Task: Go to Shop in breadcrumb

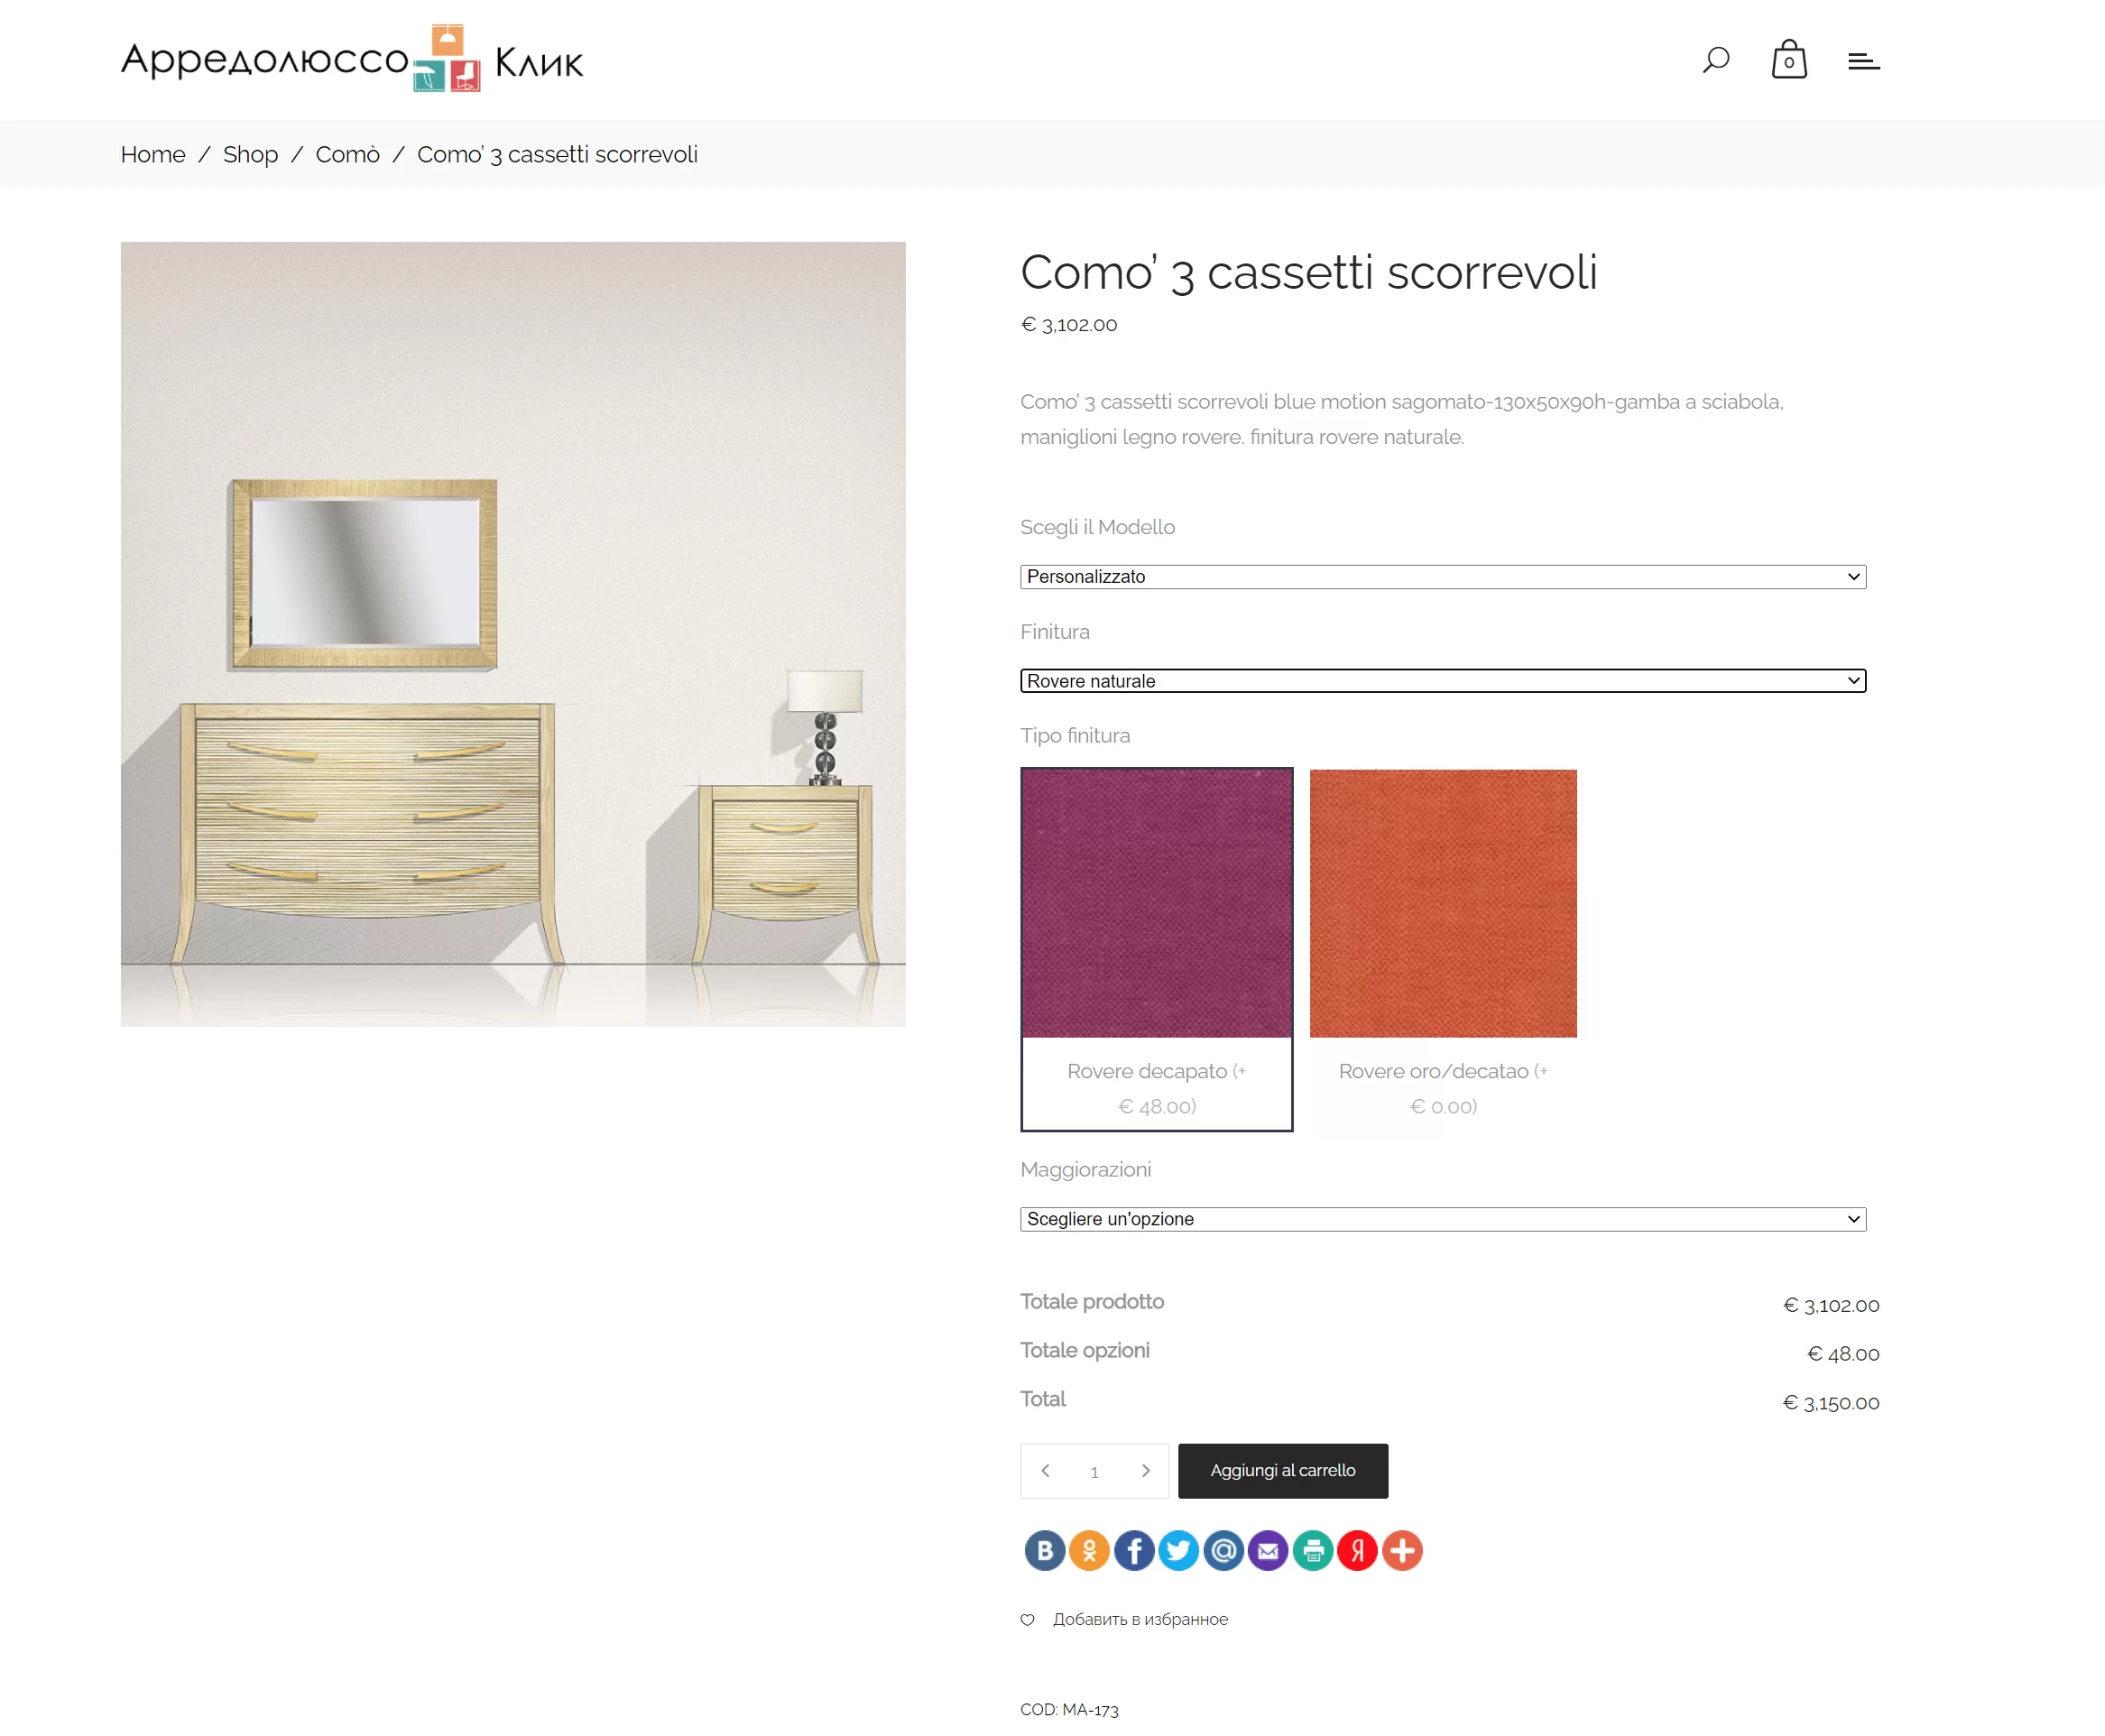Action: [250, 154]
